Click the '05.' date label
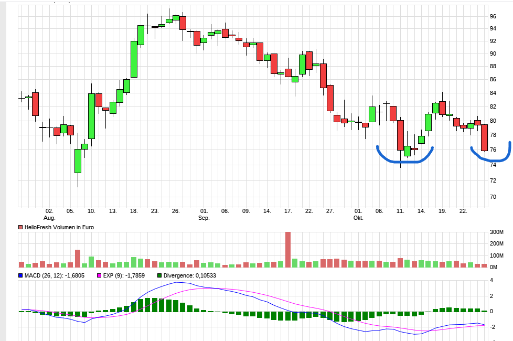The image size is (513, 341). coord(70,211)
